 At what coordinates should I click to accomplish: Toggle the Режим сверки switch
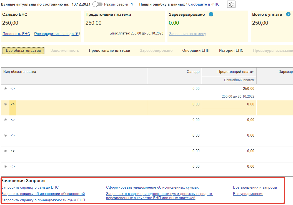tap(97, 4)
